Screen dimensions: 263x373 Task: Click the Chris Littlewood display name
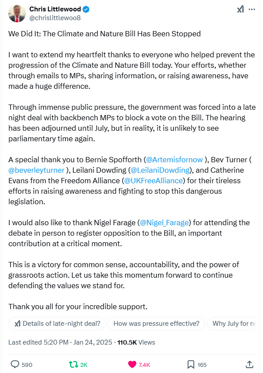point(56,9)
